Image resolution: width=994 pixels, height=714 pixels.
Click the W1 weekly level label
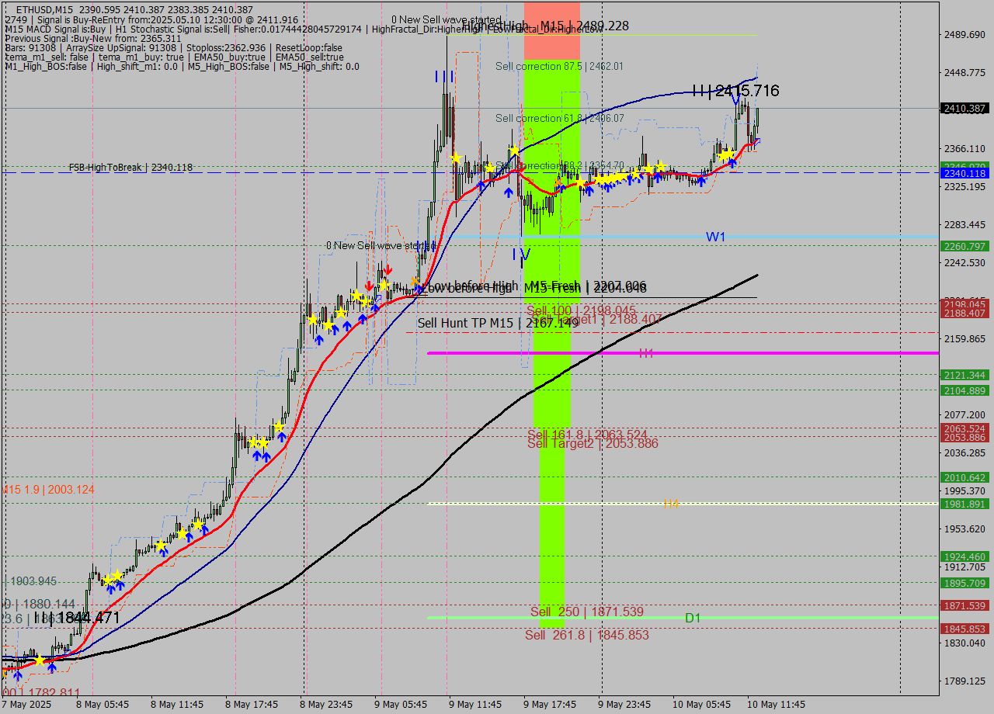coord(715,237)
